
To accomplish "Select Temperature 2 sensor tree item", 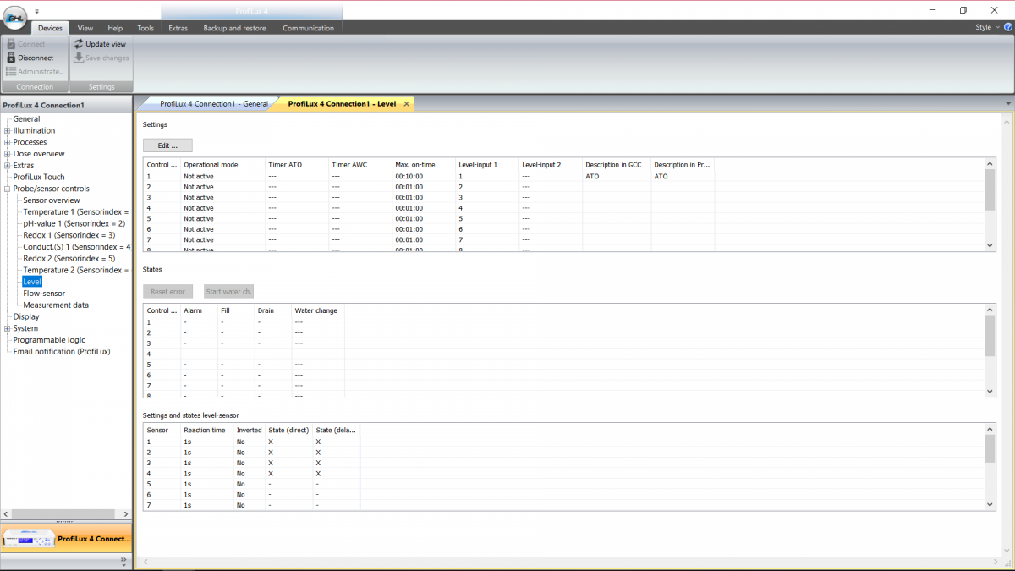I will tap(76, 271).
